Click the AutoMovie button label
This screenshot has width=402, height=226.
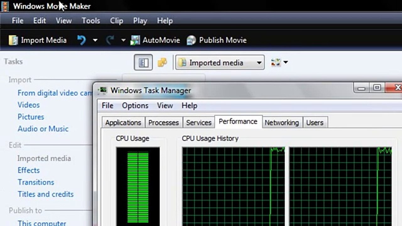[161, 40]
